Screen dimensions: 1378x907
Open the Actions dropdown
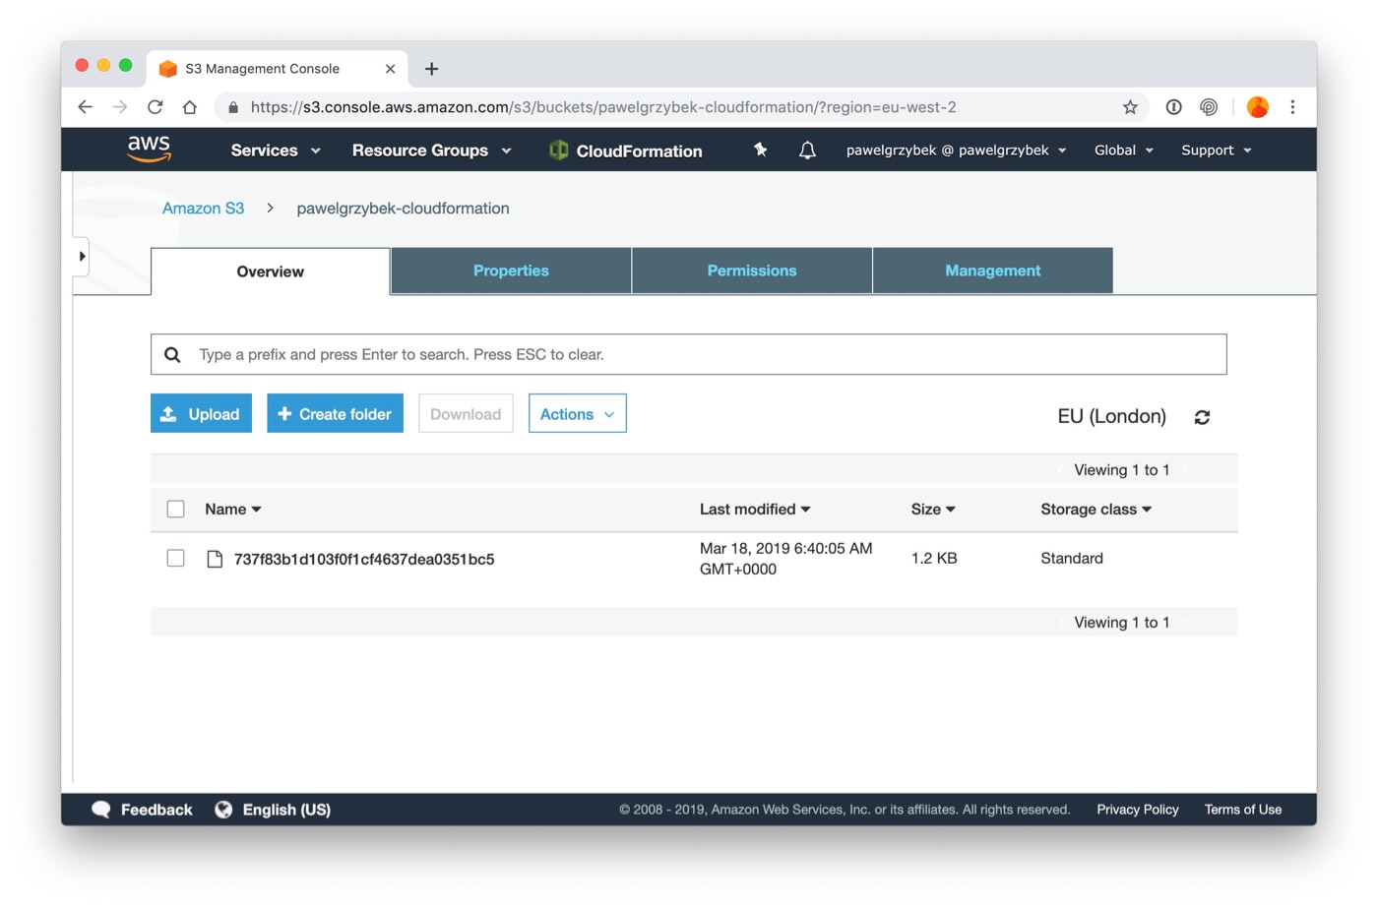click(x=577, y=413)
